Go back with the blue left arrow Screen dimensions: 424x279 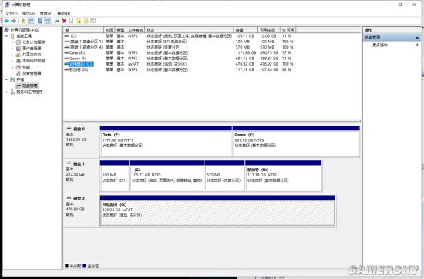coord(6,21)
